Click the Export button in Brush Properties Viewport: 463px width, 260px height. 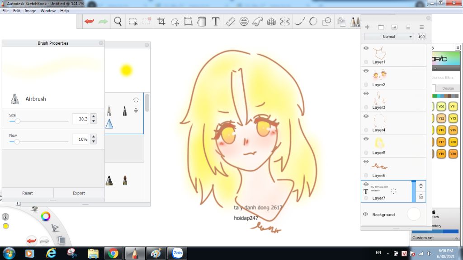point(79,193)
